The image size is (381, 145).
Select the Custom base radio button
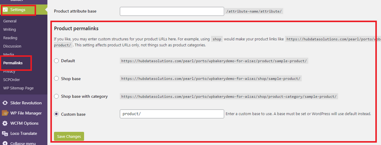point(57,114)
